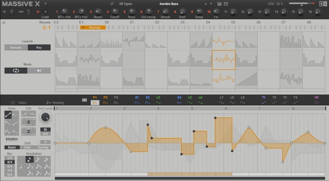Select the ramp down draw tool
Image resolution: width=329 pixels, height=181 pixels.
(x=8, y=123)
